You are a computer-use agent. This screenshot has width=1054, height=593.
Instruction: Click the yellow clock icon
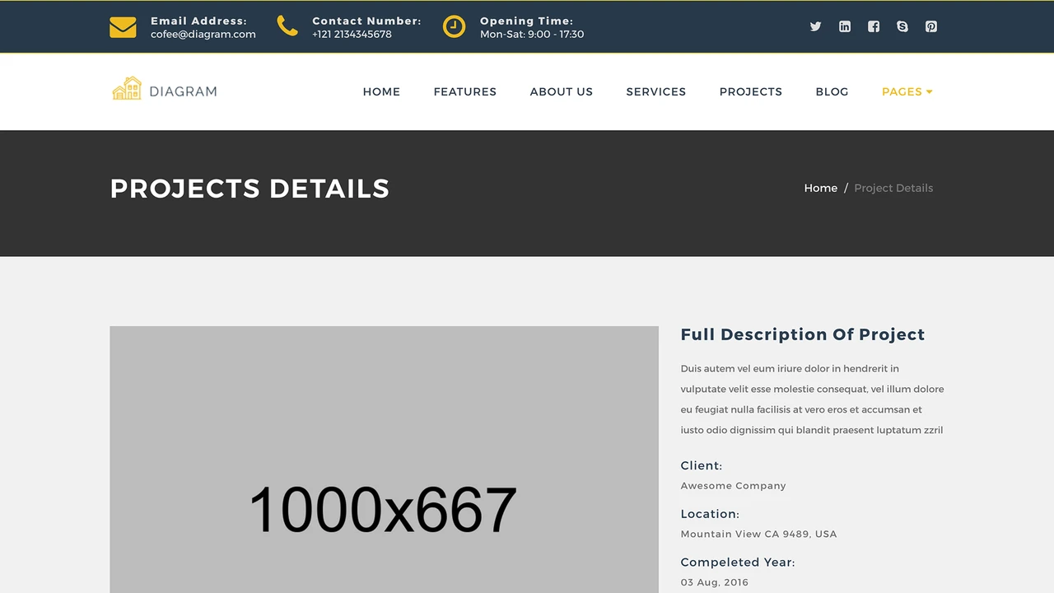coord(454,26)
